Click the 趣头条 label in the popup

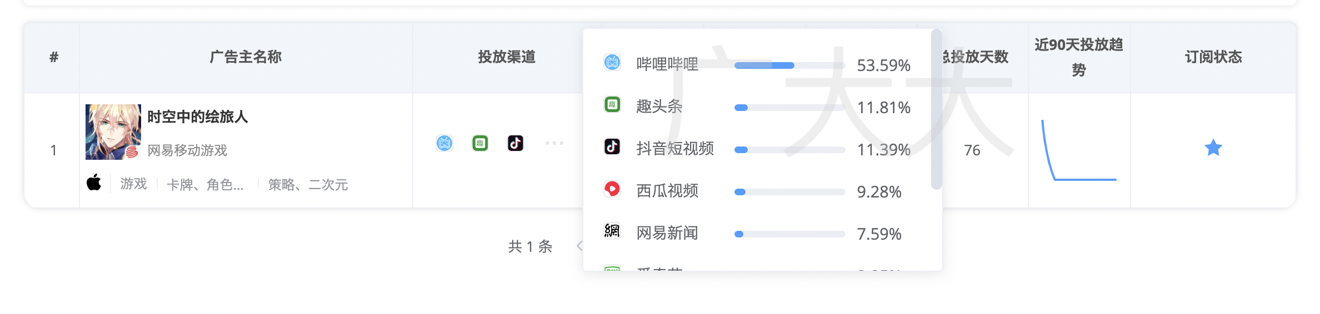[659, 107]
